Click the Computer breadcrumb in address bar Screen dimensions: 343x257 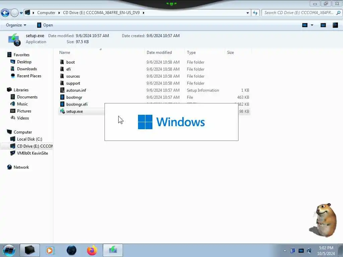click(x=46, y=13)
